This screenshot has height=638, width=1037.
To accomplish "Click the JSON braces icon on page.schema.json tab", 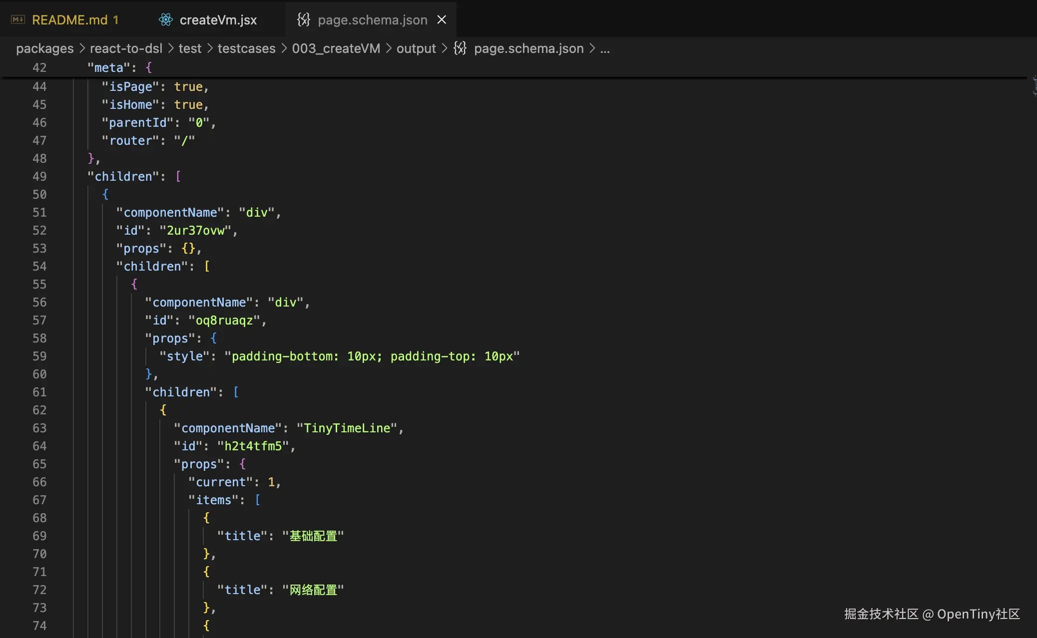I will click(x=303, y=20).
